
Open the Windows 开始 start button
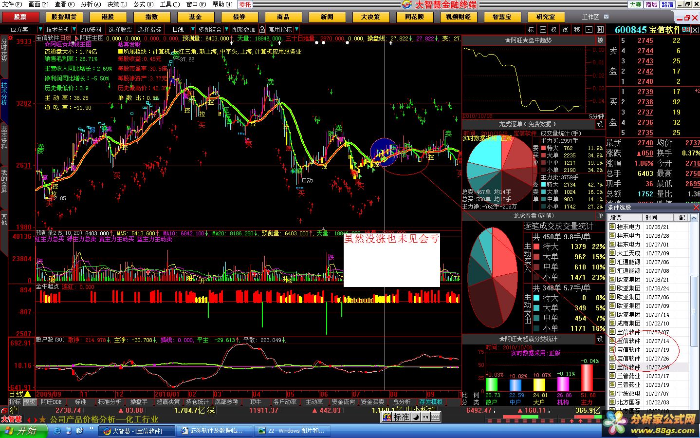tap(24, 431)
